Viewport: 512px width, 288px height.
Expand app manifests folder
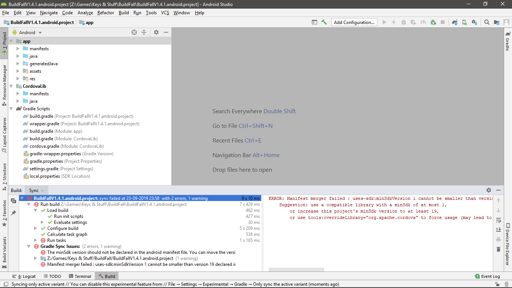pos(18,49)
